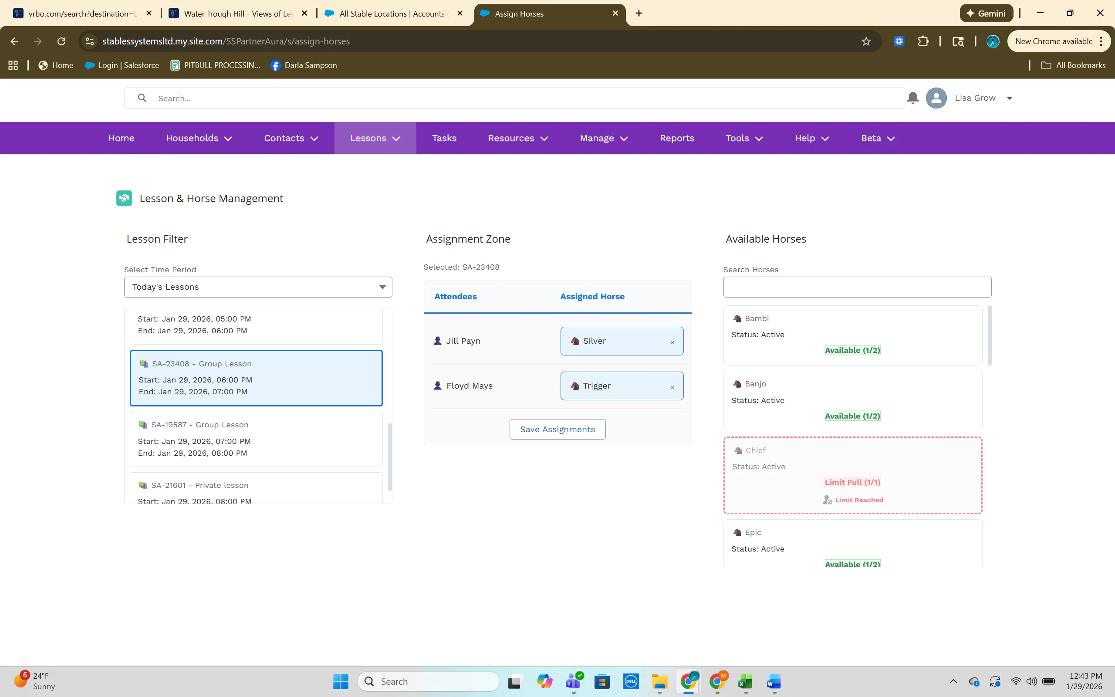1115x697 pixels.
Task: Click the New Chrome available button
Action: 1058,41
